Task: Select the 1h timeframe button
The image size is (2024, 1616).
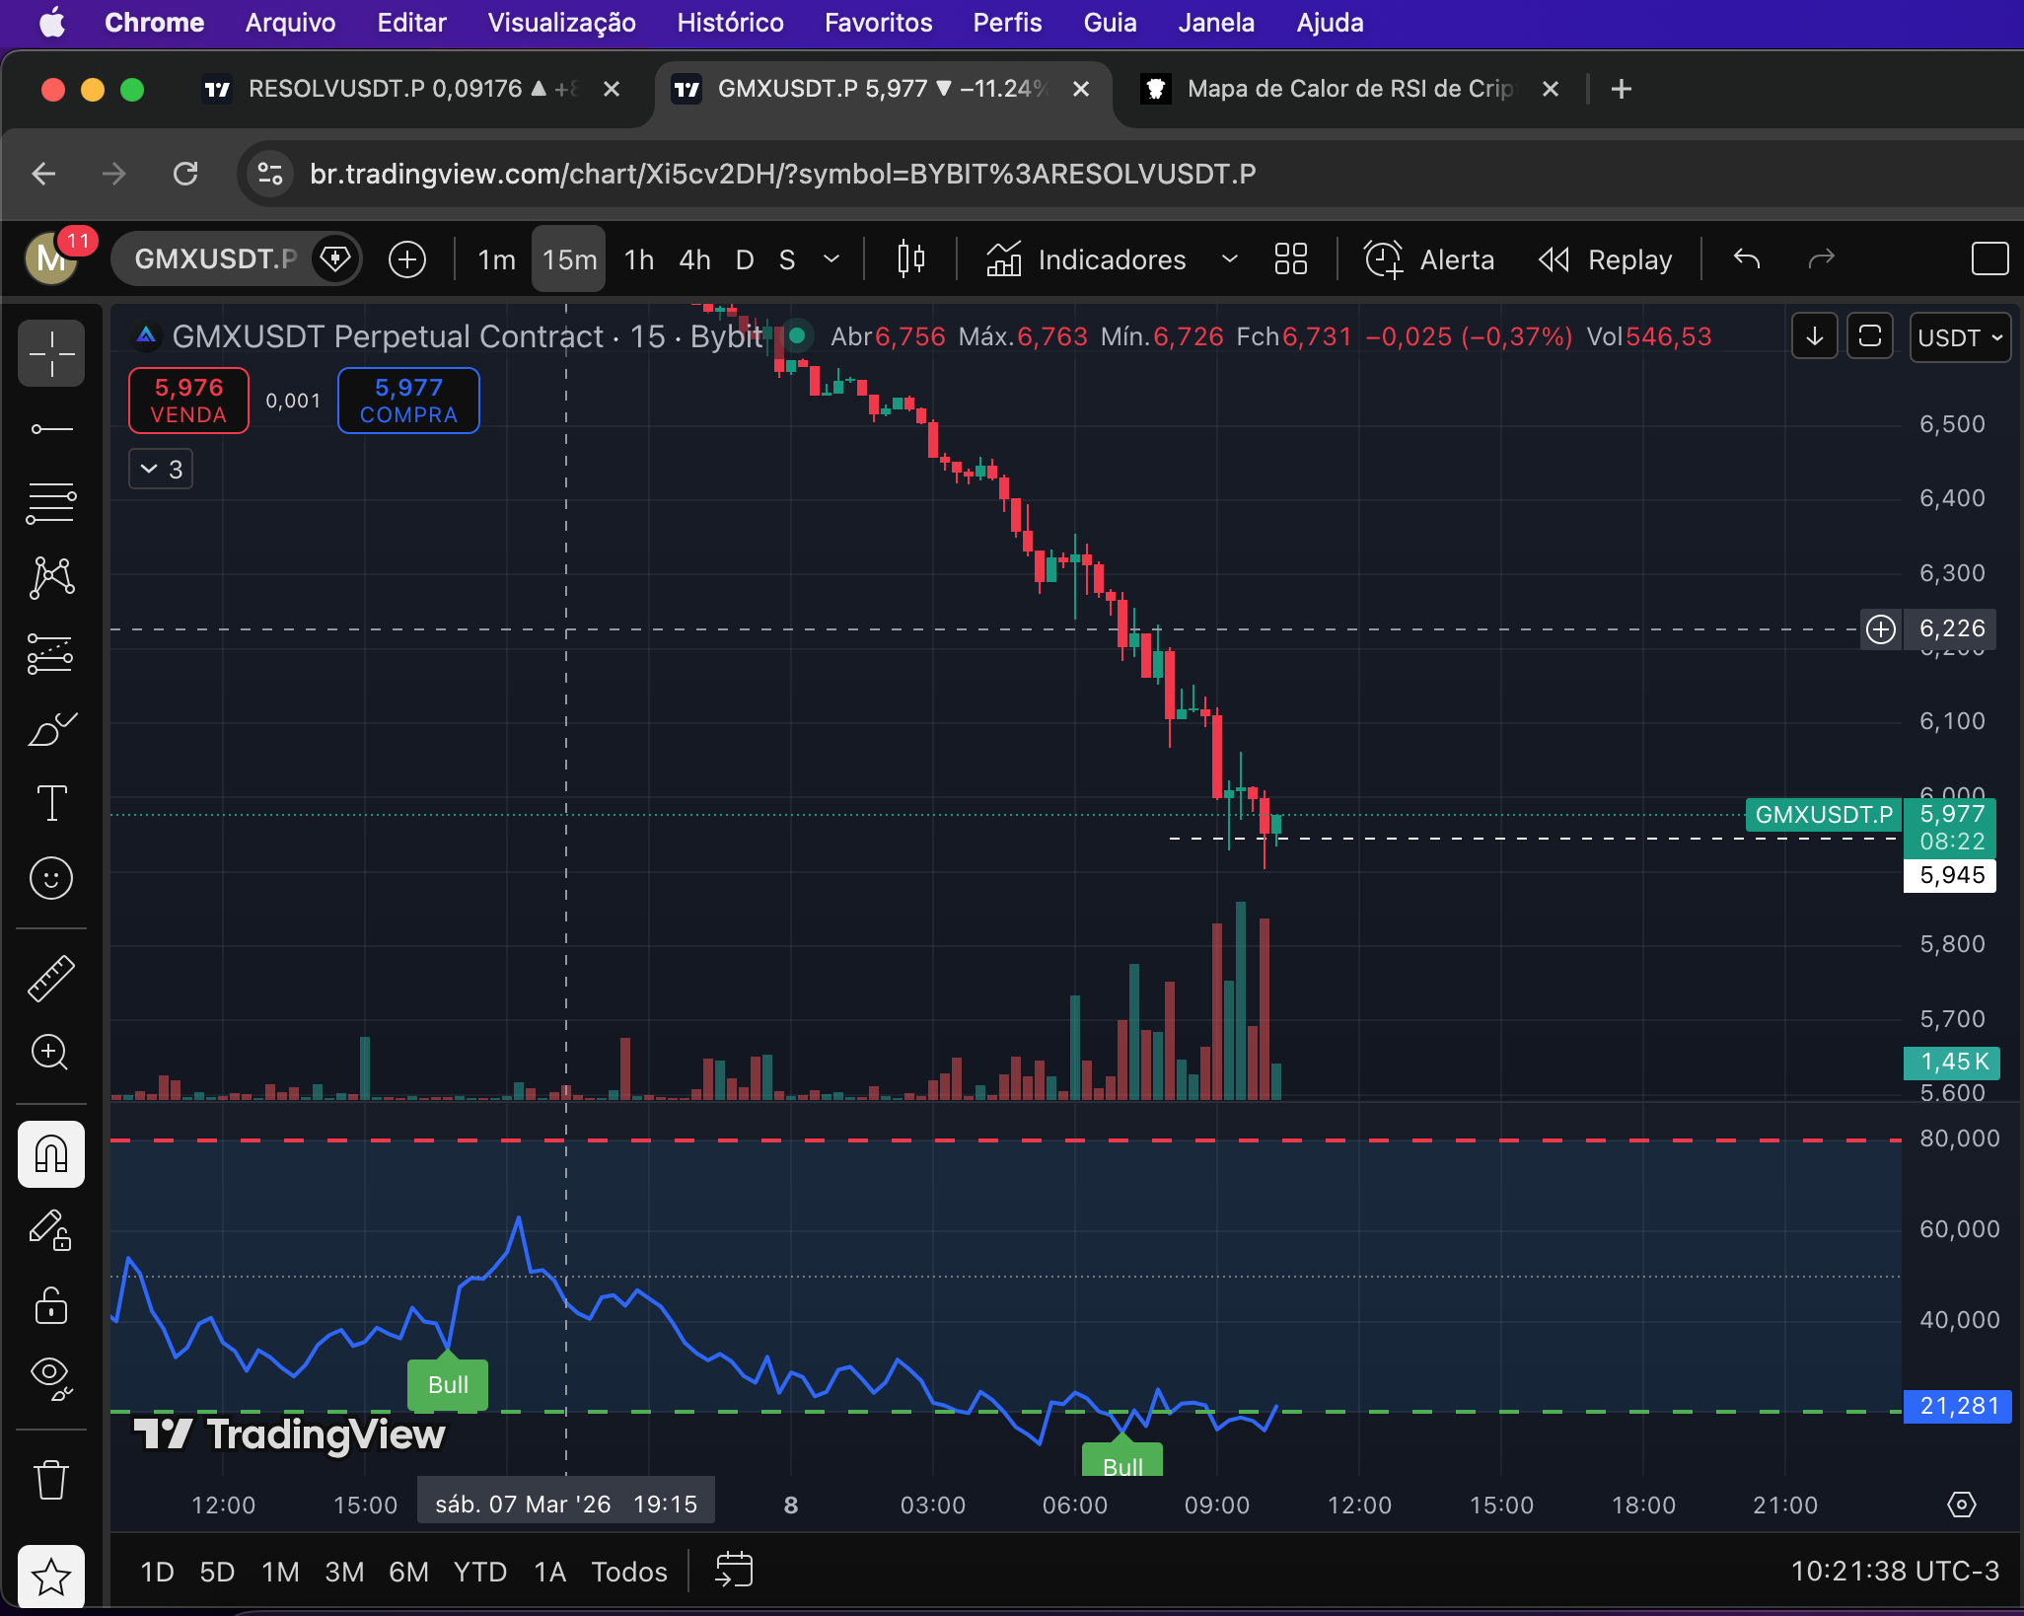Action: tap(639, 259)
